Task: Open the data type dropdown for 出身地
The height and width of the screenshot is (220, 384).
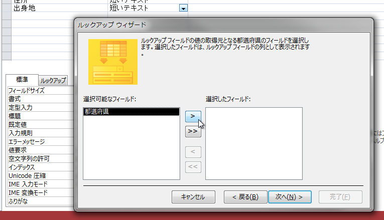Action: (x=183, y=9)
